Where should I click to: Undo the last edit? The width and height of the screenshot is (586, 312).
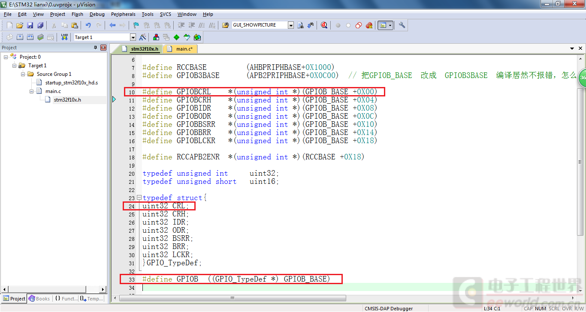pos(88,25)
